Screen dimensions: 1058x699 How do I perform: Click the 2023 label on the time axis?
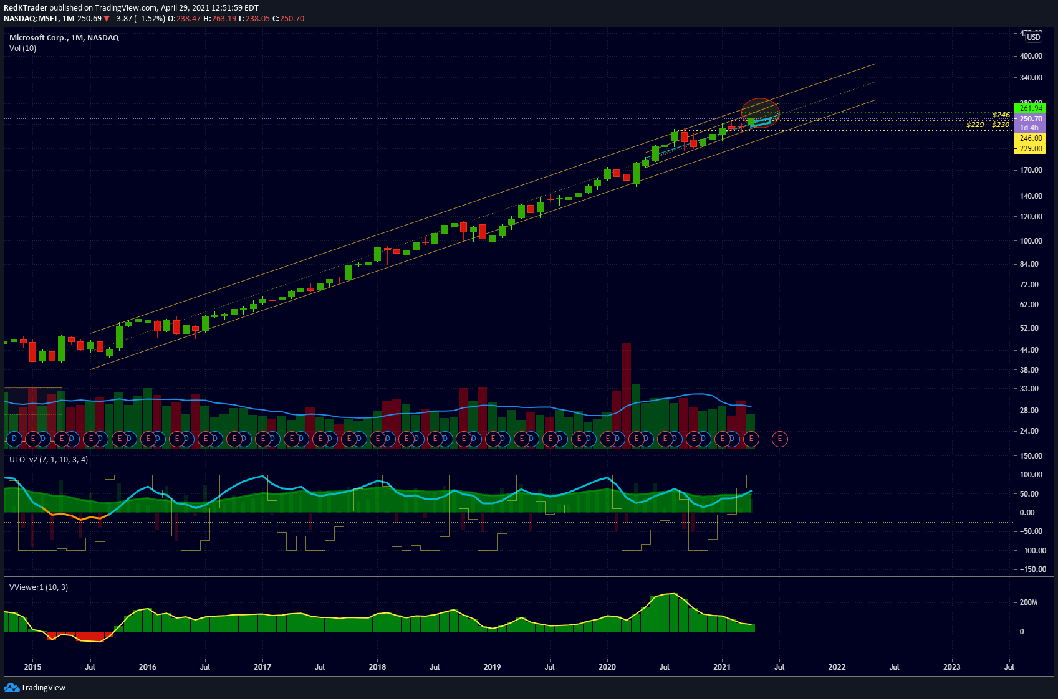[952, 667]
